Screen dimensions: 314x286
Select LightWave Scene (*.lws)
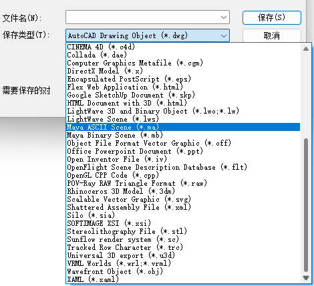(x=183, y=119)
